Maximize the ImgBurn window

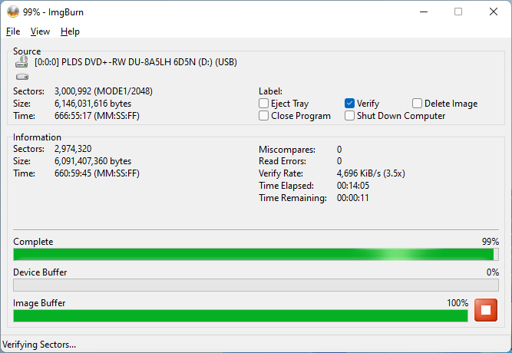pos(458,12)
